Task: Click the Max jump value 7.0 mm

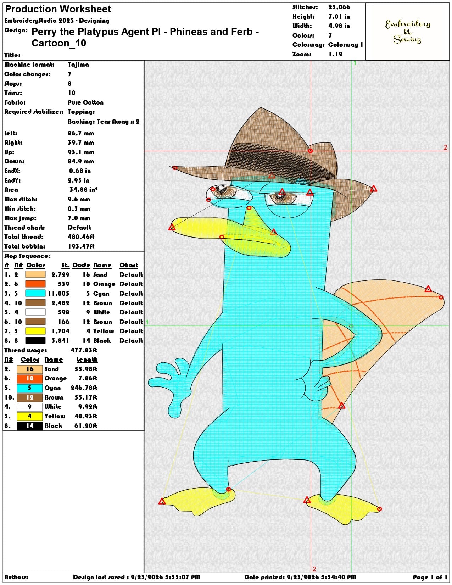Action: pyautogui.click(x=79, y=218)
